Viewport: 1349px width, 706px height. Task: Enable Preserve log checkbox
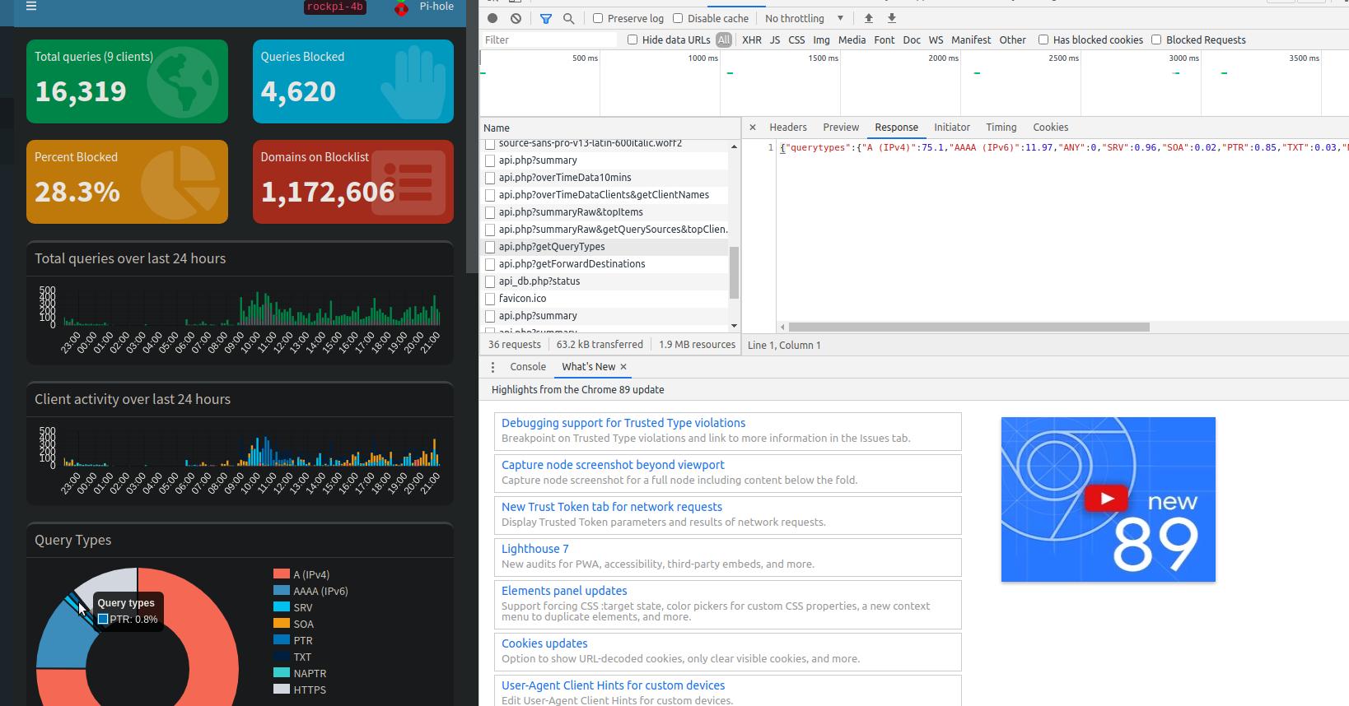click(598, 18)
